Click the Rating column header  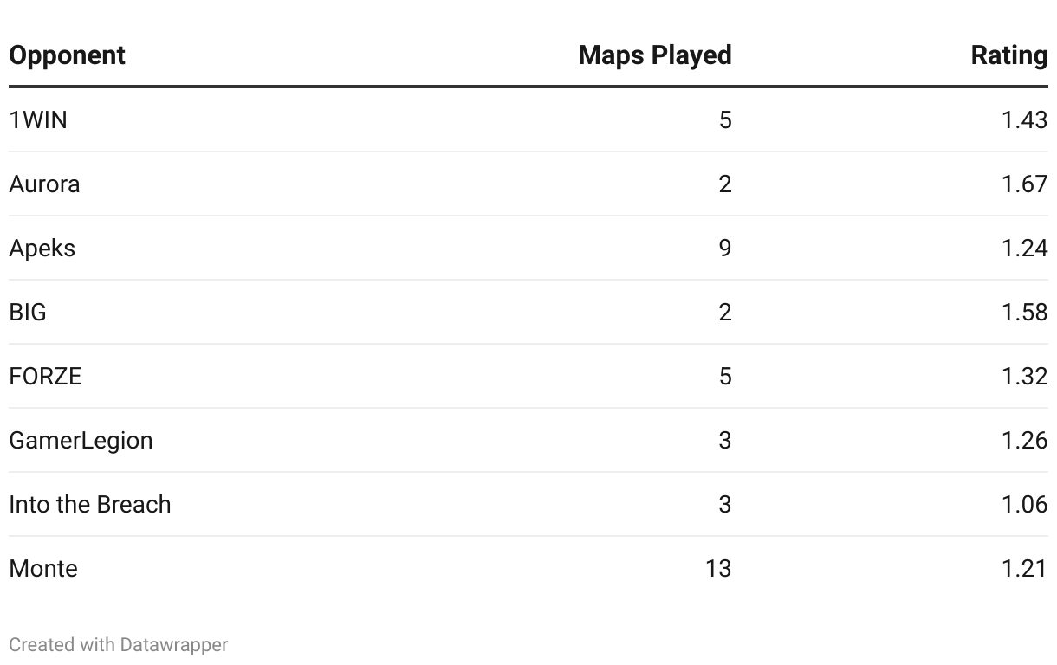click(1008, 55)
